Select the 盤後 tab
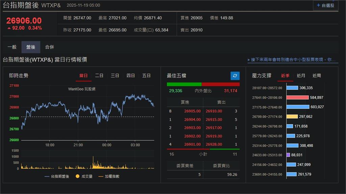Viewport: 346px width, 194px height. point(31,47)
